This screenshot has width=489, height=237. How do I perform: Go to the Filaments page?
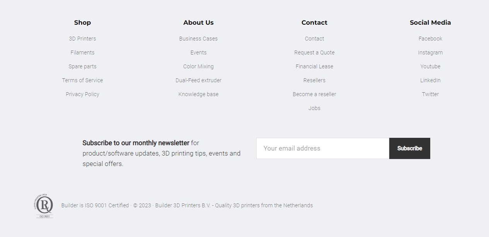(82, 52)
